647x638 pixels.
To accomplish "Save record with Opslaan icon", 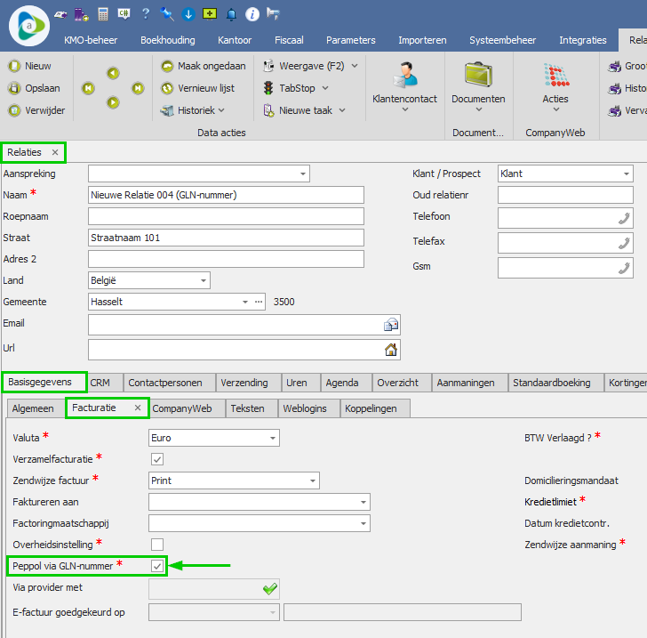I will 14,88.
